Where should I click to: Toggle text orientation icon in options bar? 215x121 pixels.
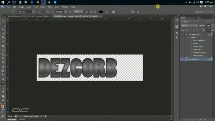[13, 12]
